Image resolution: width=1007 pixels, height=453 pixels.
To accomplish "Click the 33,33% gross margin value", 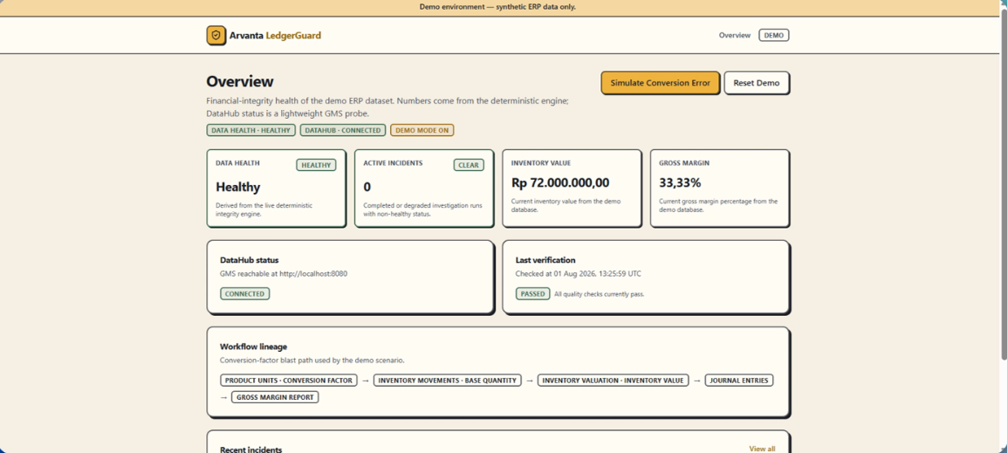I will [680, 182].
